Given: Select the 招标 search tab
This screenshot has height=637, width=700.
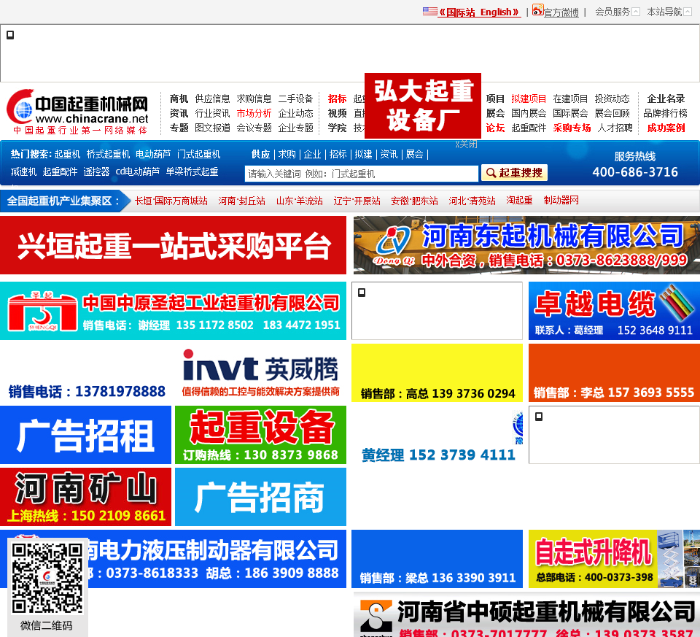Looking at the screenshot, I should pos(338,155).
